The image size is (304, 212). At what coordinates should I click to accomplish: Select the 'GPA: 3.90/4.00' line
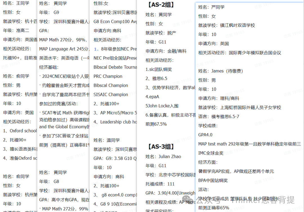(171, 193)
